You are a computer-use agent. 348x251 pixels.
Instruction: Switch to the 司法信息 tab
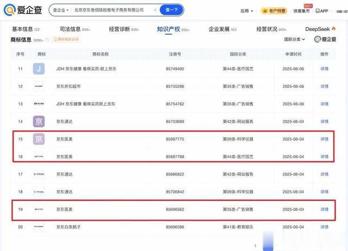coord(75,29)
